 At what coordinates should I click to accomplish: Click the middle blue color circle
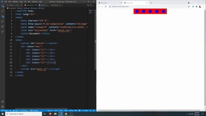click(150, 12)
